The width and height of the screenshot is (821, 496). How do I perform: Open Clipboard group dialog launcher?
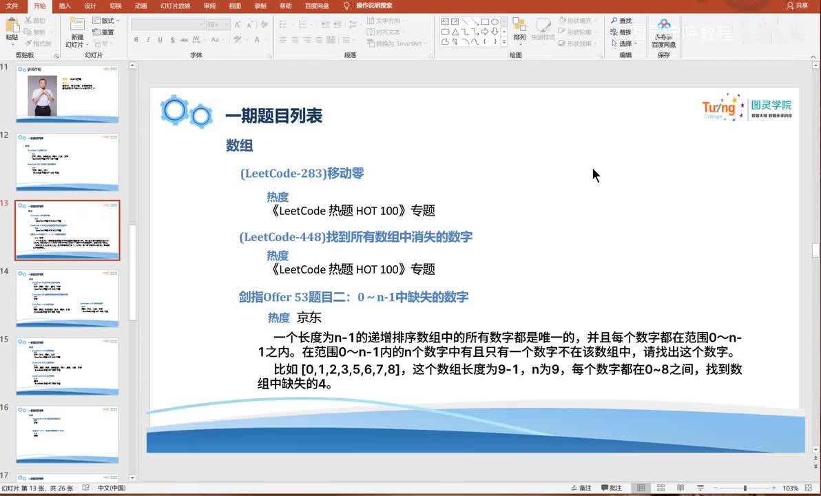[x=56, y=55]
